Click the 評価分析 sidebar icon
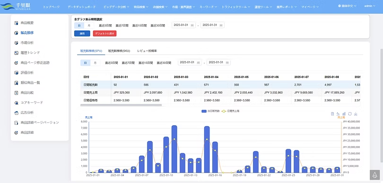Image resolution: width=383 pixels, height=183 pixels. click(x=17, y=73)
